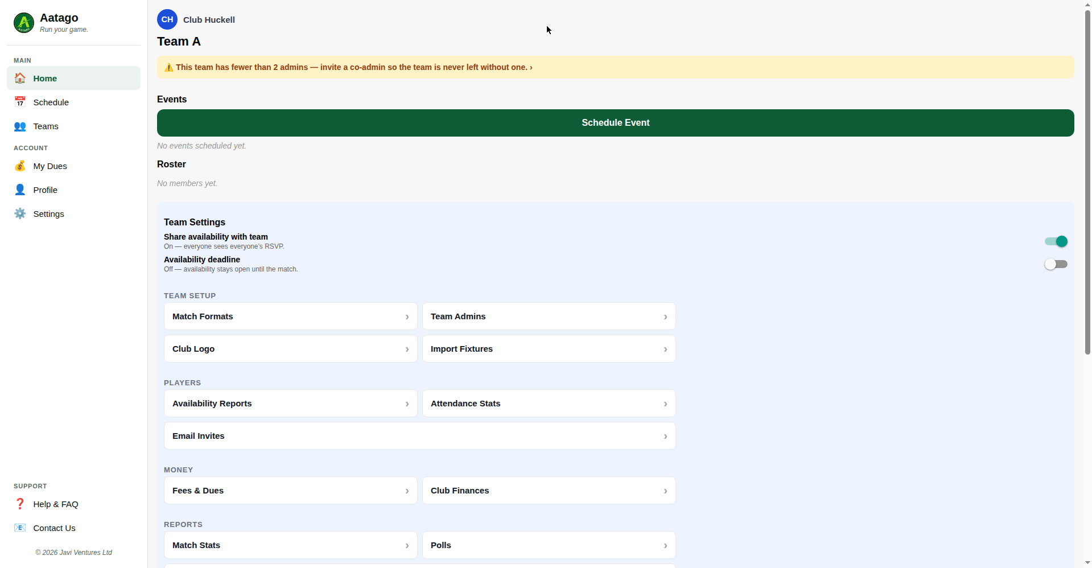Click the vertical page scrollbar thumb

pos(1087,182)
